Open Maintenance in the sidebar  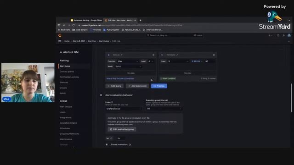(66, 139)
